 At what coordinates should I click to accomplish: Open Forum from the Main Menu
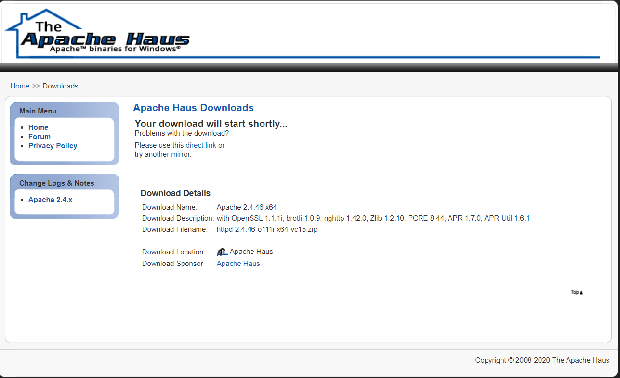40,137
